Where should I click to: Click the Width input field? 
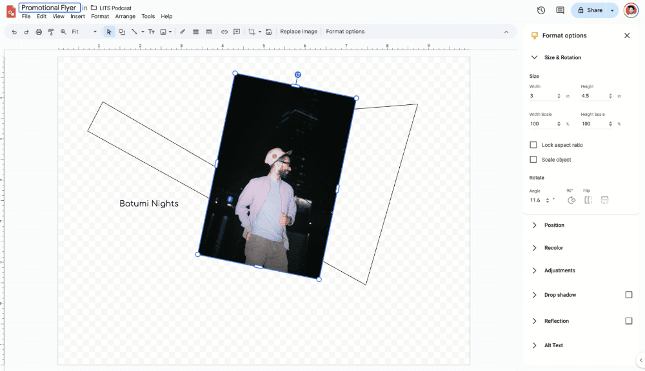tap(542, 96)
